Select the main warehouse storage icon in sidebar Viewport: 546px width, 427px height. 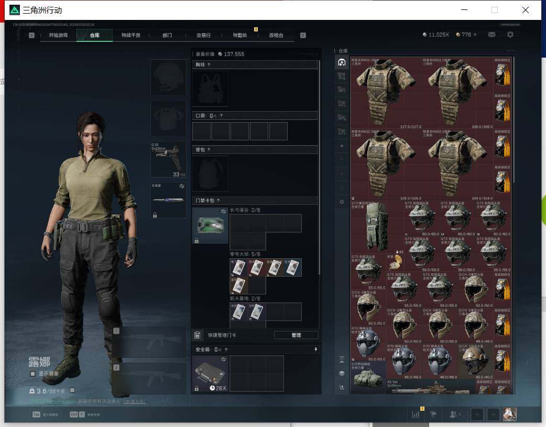[342, 62]
